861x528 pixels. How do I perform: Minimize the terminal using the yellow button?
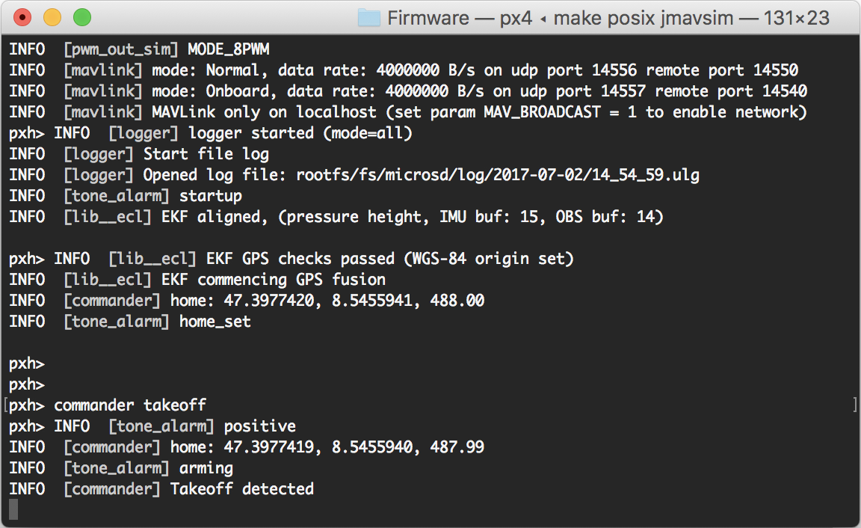(x=52, y=17)
